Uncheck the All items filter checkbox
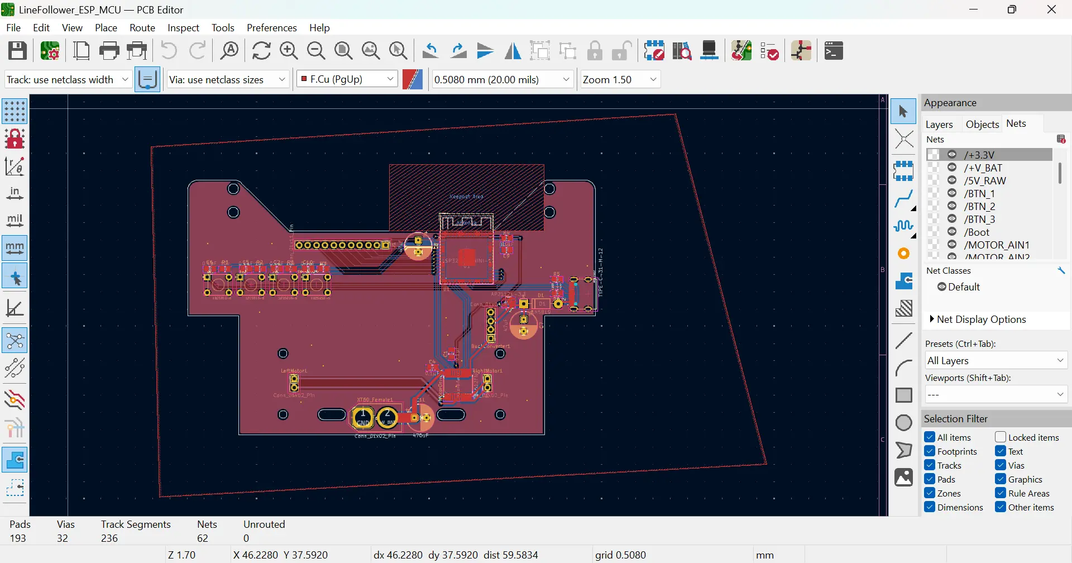The width and height of the screenshot is (1072, 563). click(x=930, y=437)
